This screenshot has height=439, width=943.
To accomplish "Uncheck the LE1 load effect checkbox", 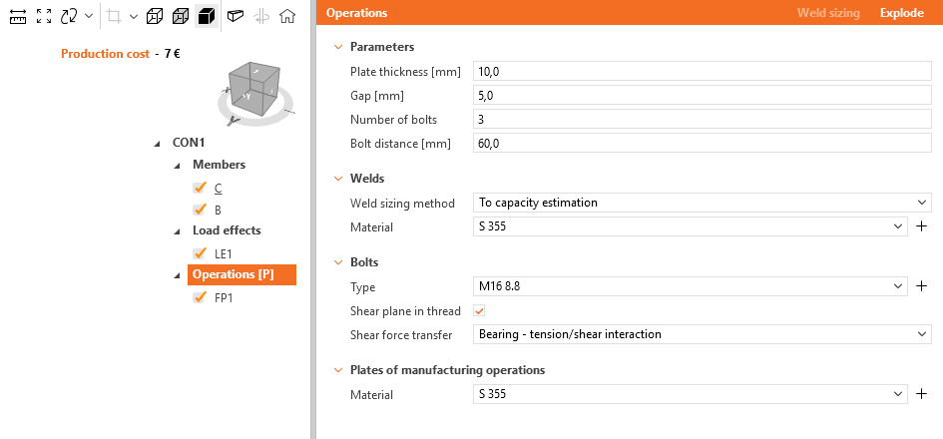I will (200, 253).
